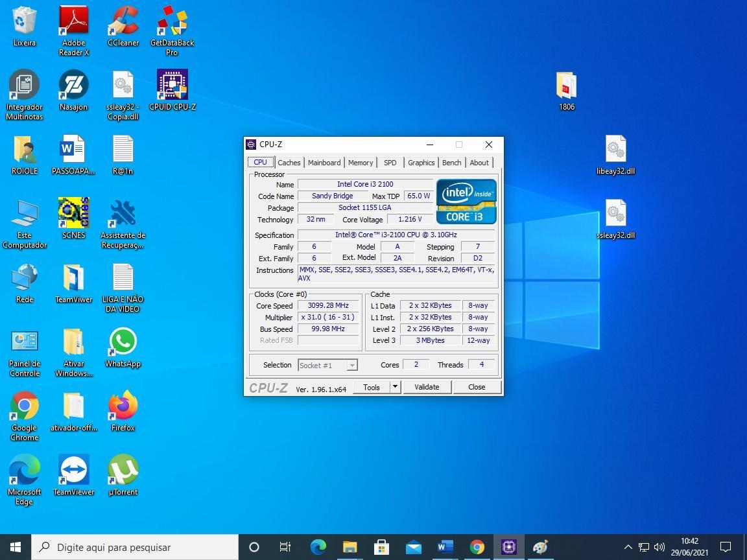
Task: Open the notification center icon
Action: coord(726,547)
